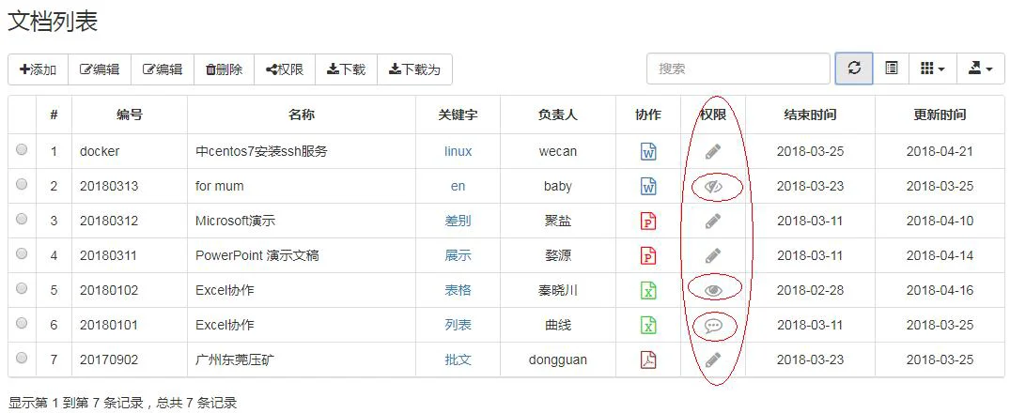This screenshot has height=413, width=1010.
Task: Open Excel icon in row 5
Action: (648, 291)
